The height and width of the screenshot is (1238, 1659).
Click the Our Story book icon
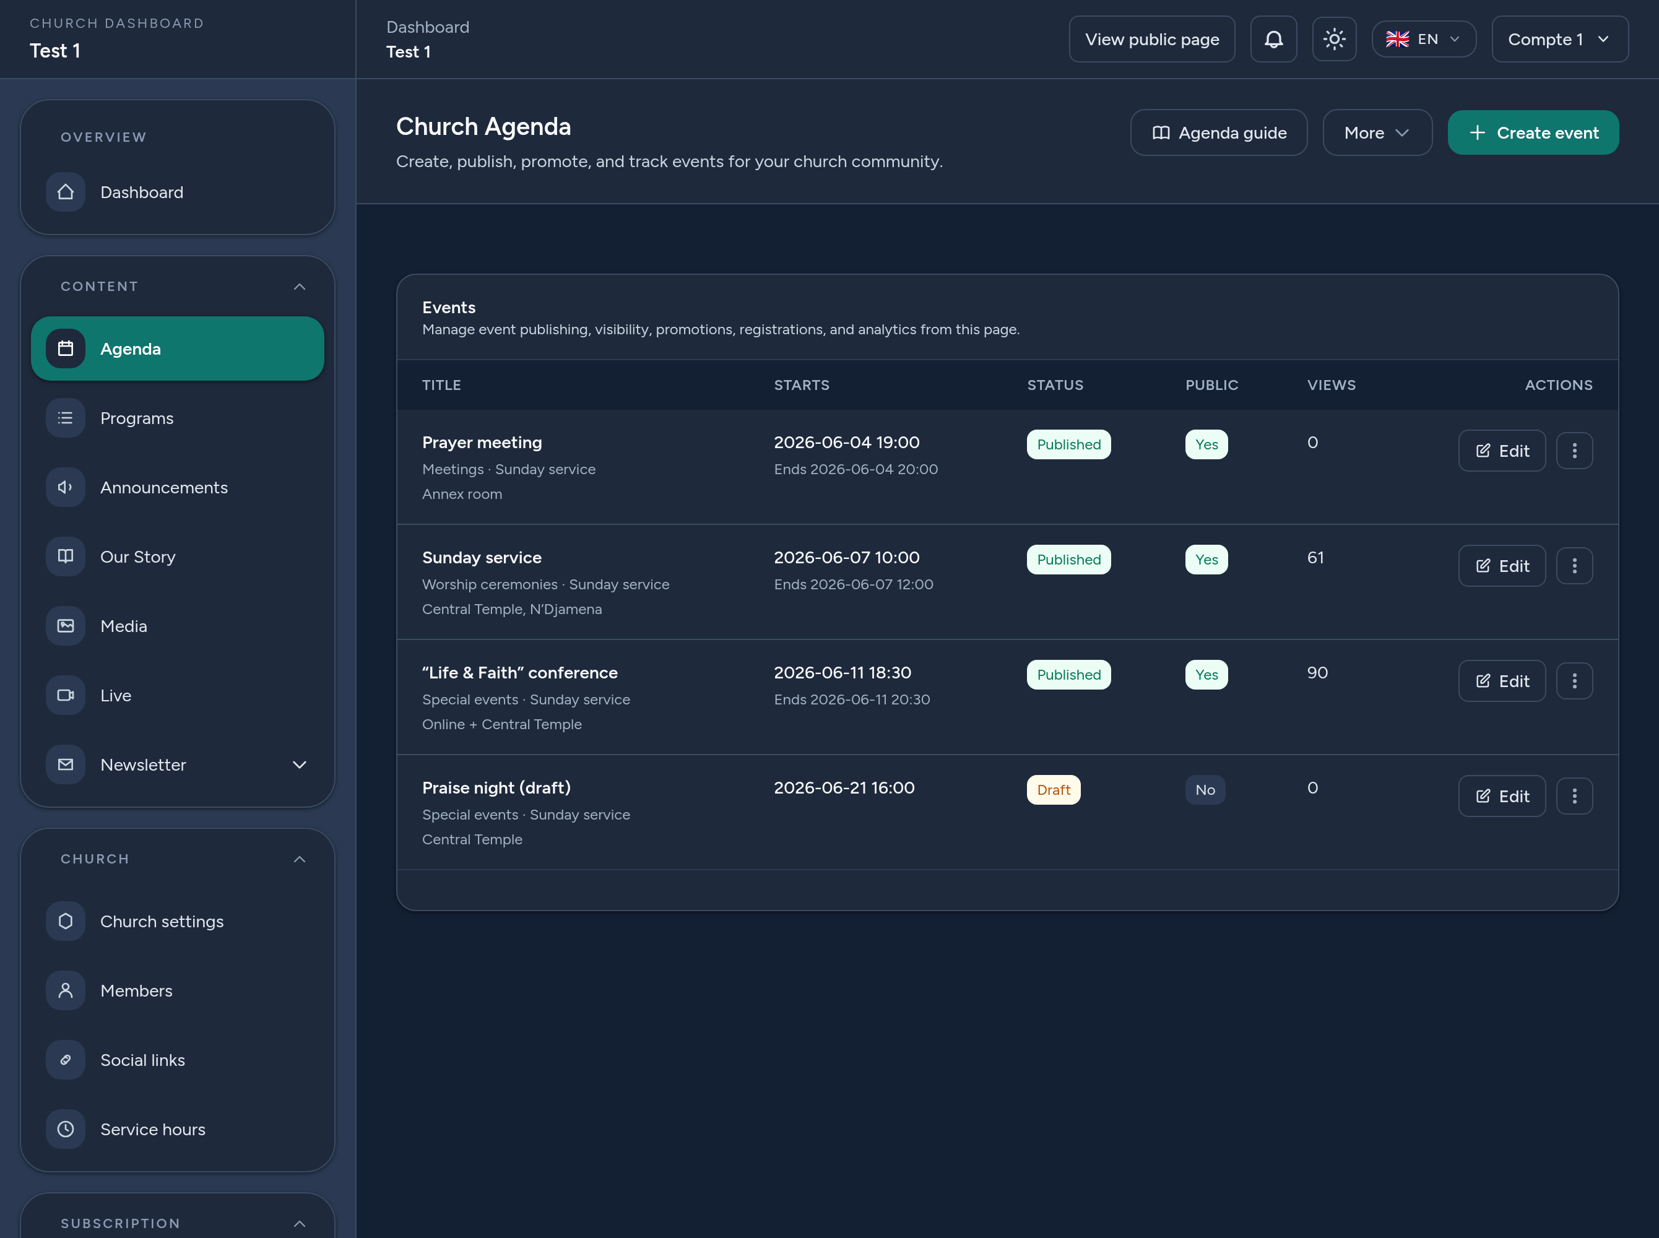click(66, 557)
